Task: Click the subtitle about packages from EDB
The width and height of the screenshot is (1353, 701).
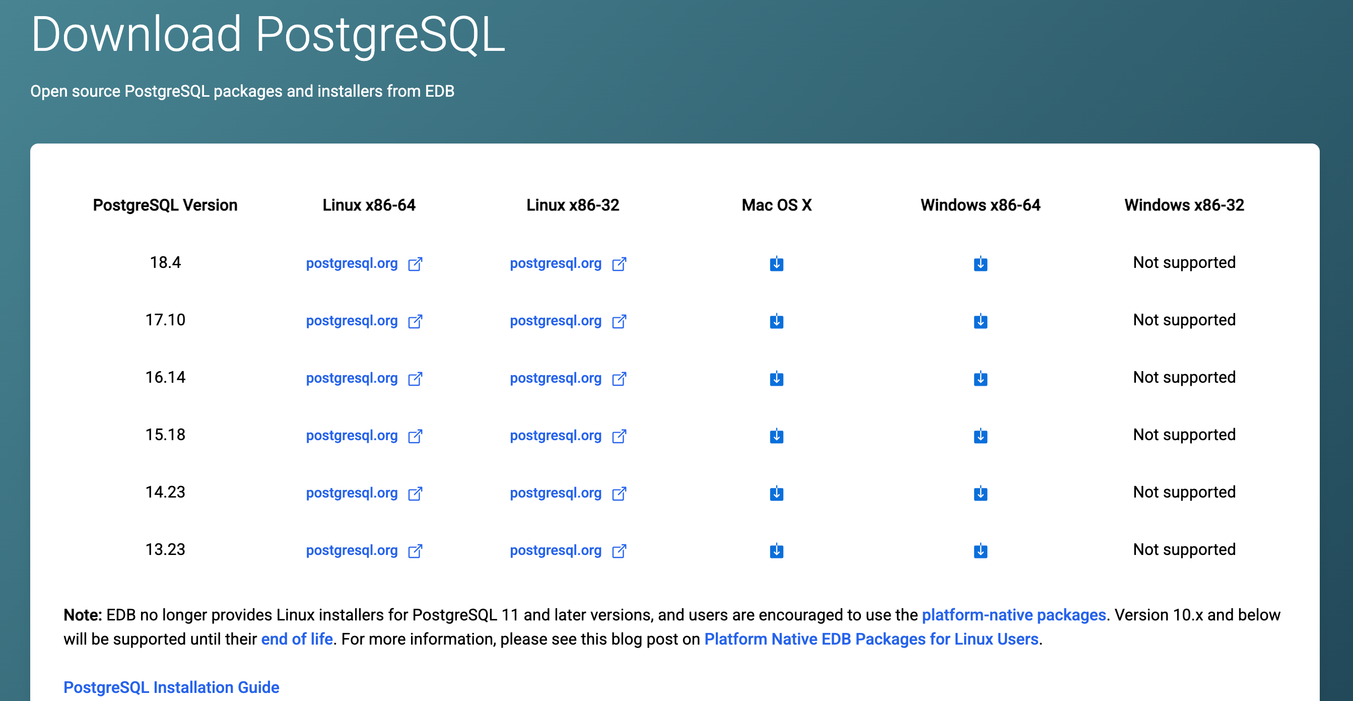Action: pos(242,91)
